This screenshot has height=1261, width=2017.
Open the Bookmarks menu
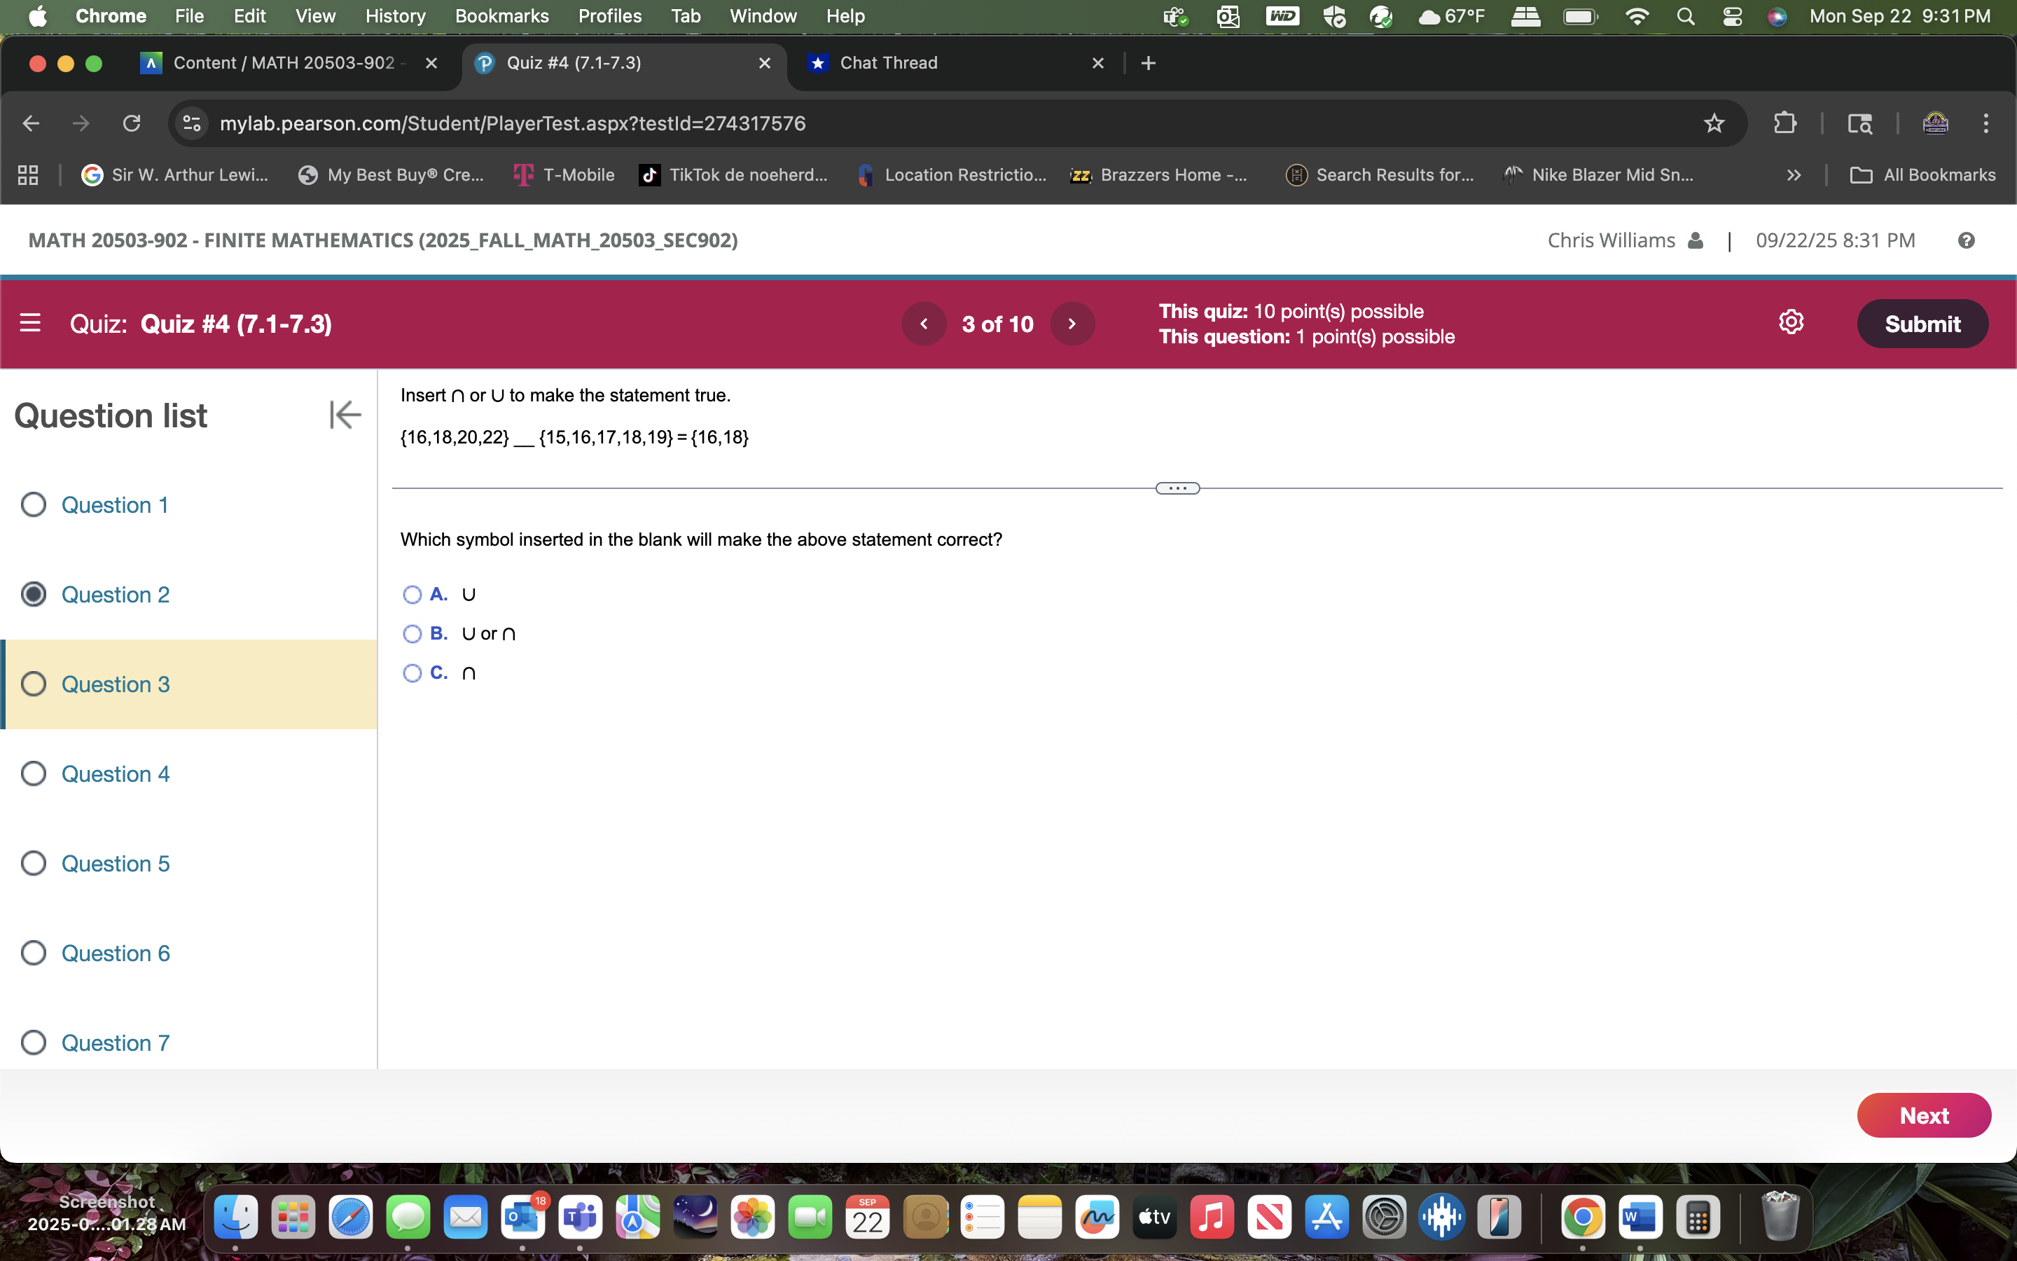[501, 16]
